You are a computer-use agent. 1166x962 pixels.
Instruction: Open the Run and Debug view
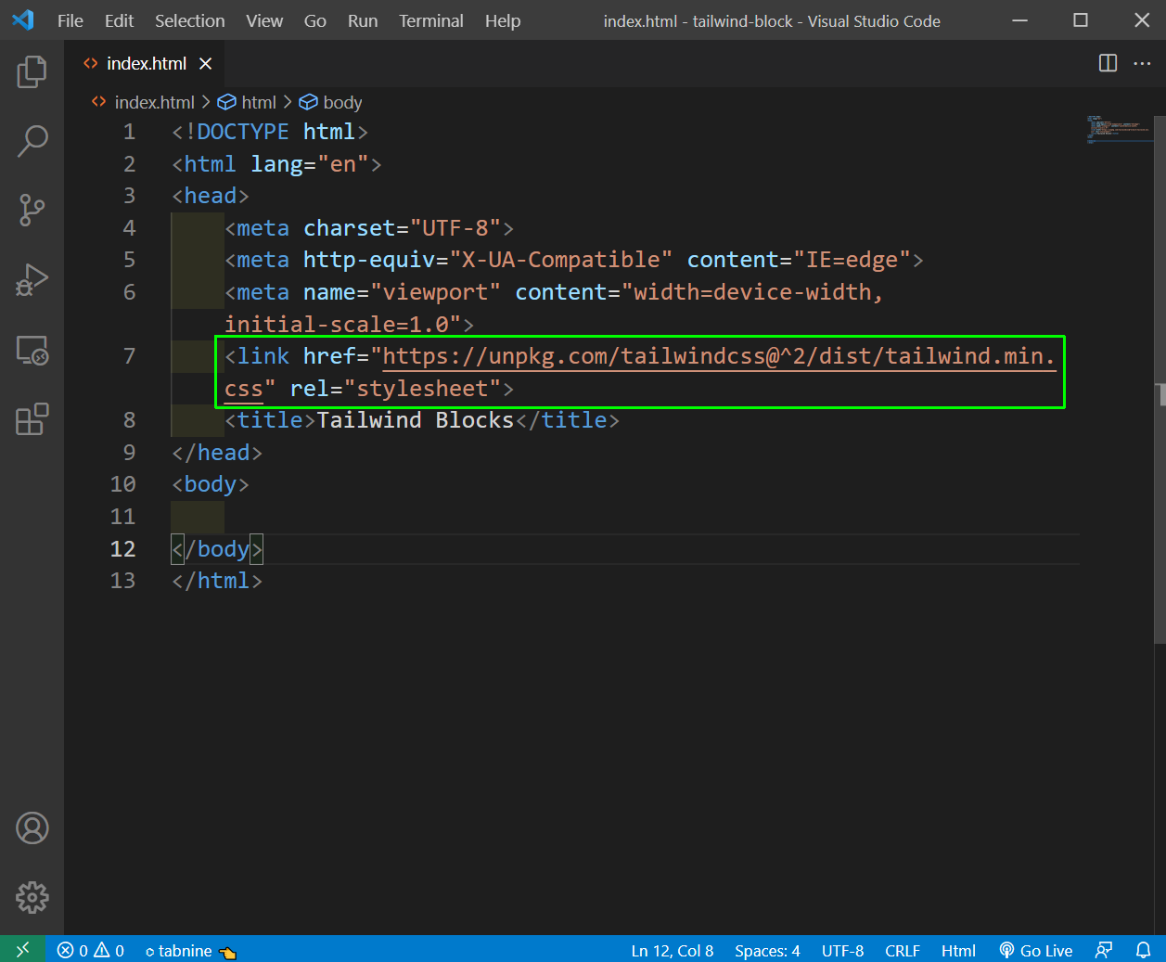point(32,280)
